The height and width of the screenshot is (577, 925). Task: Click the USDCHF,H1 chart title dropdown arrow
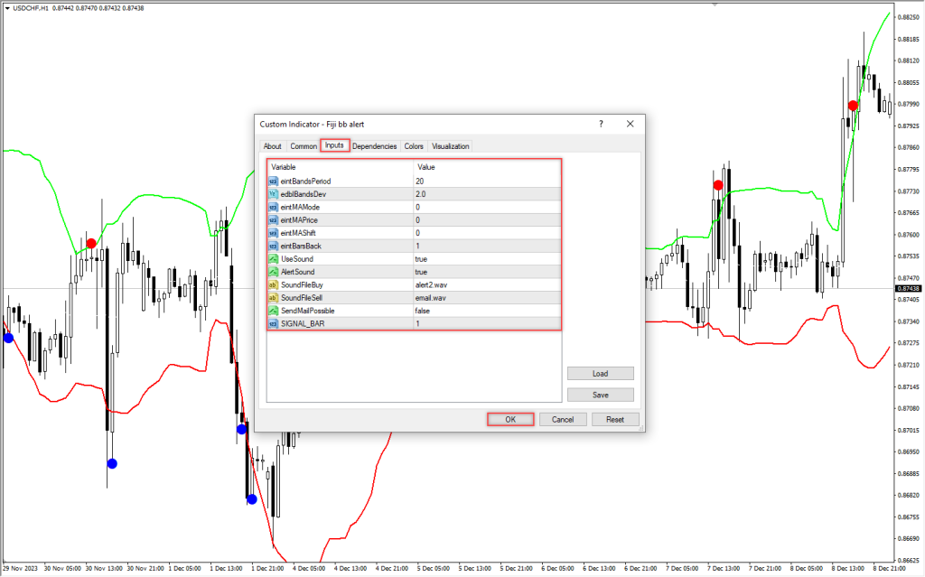click(x=7, y=8)
